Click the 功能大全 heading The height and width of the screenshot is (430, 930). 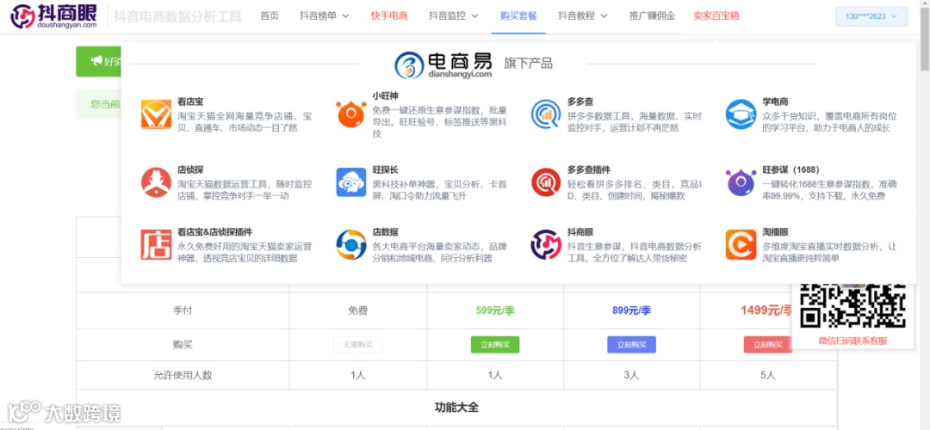coord(456,408)
